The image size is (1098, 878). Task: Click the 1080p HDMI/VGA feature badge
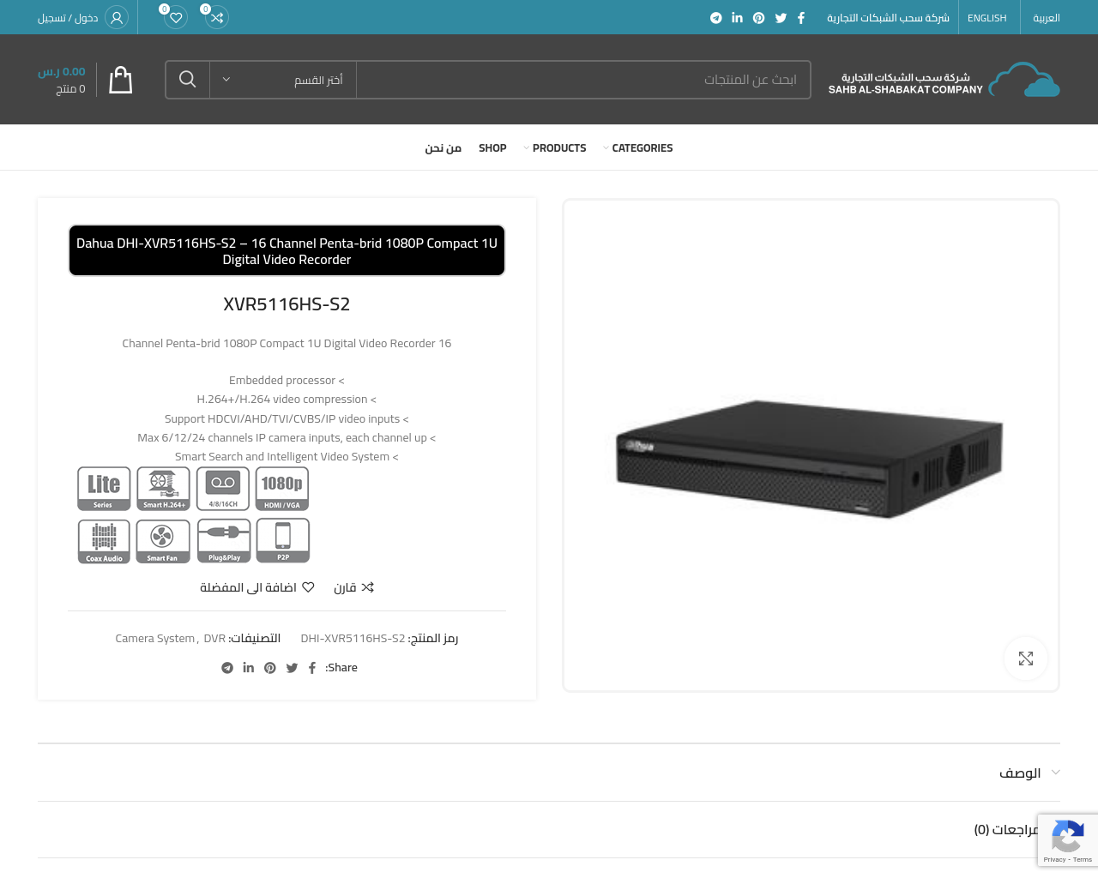pyautogui.click(x=282, y=489)
